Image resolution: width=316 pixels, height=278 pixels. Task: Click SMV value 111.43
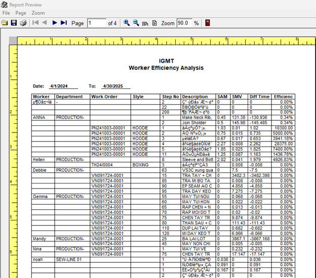(x=239, y=223)
